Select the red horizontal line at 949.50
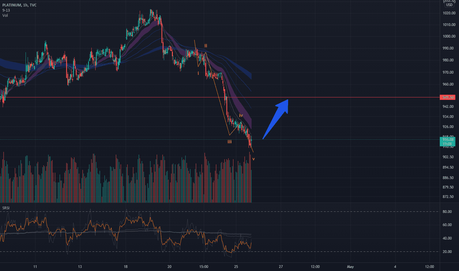Image resolution: width=459 pixels, height=271 pixels. (220, 97)
